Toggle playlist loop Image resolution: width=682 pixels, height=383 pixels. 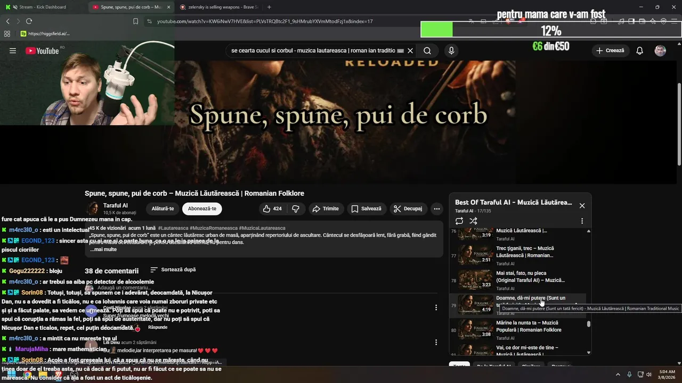(x=459, y=221)
